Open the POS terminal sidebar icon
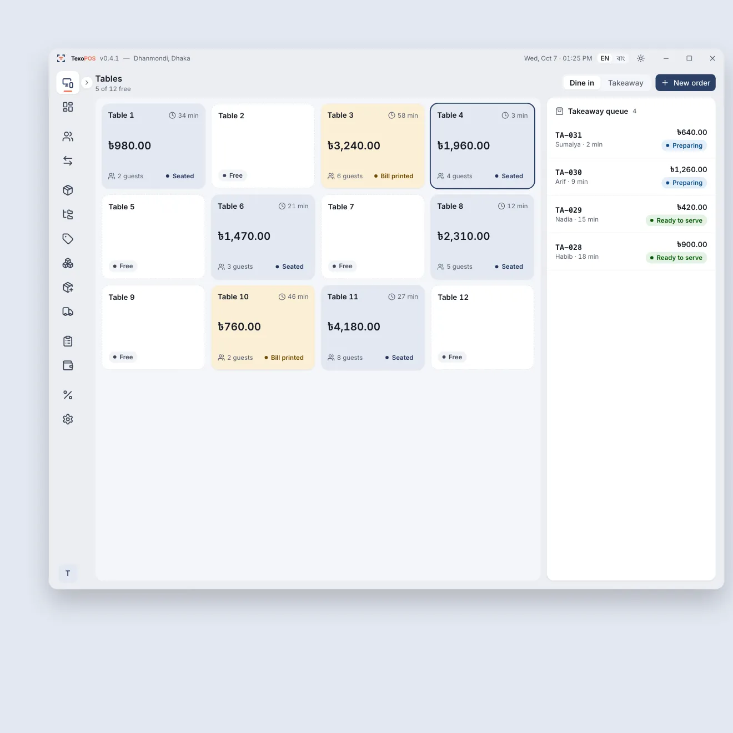Screen dimensions: 733x733 coord(68,83)
